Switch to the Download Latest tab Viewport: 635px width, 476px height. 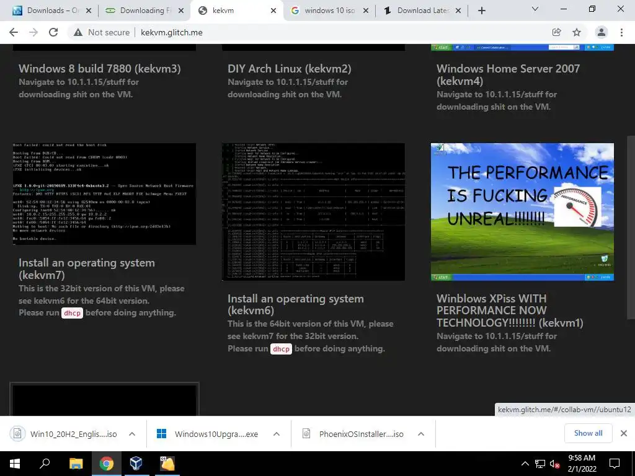pyautogui.click(x=422, y=11)
